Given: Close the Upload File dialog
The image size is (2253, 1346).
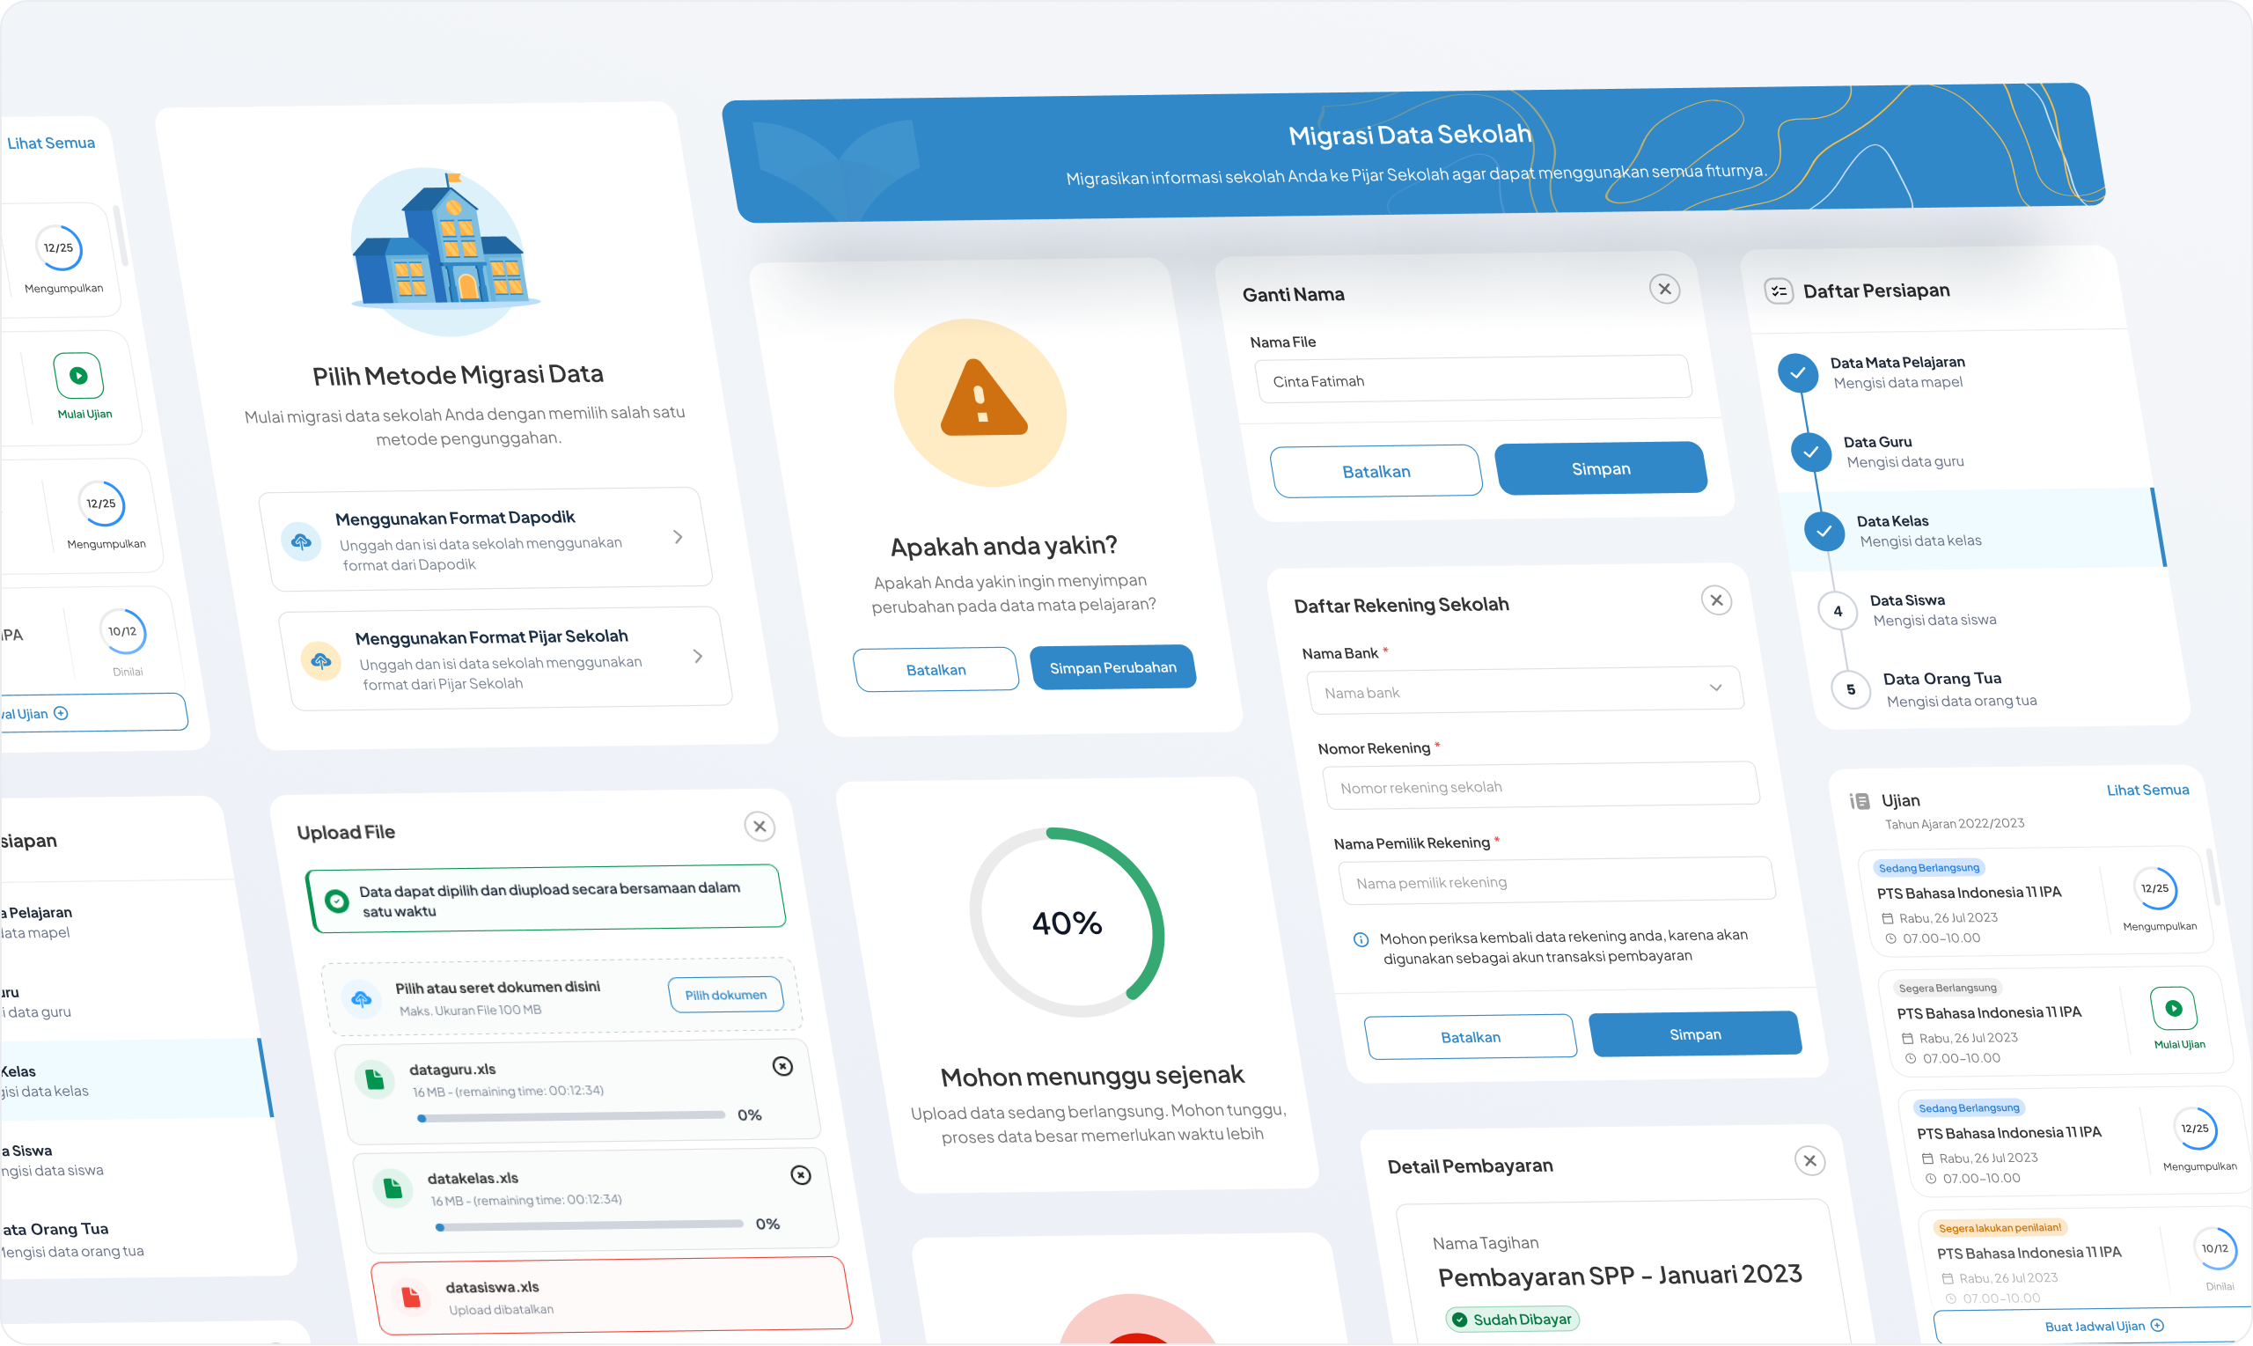Looking at the screenshot, I should point(760,827).
